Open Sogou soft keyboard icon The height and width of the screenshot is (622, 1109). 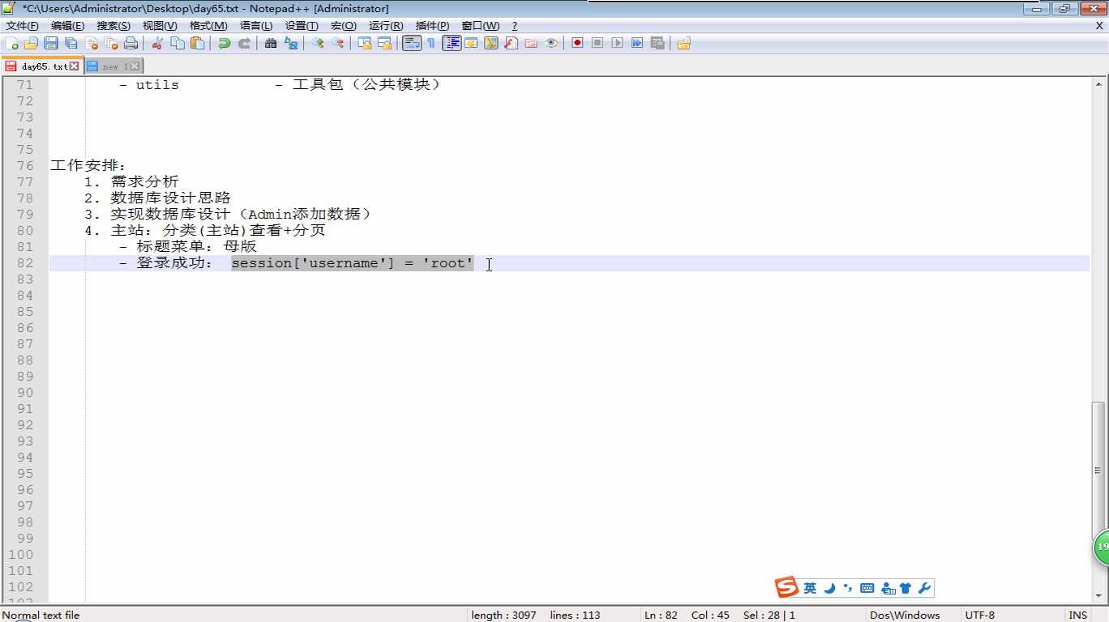(x=867, y=588)
